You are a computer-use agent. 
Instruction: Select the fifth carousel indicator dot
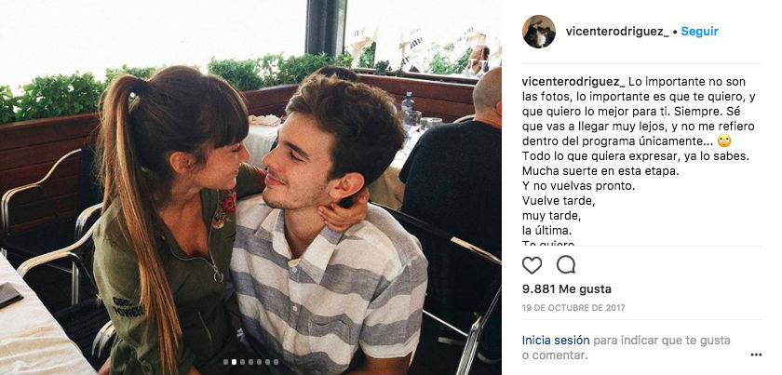click(260, 362)
